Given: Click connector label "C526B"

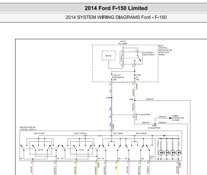Looking at the screenshot, I should point(180,165).
